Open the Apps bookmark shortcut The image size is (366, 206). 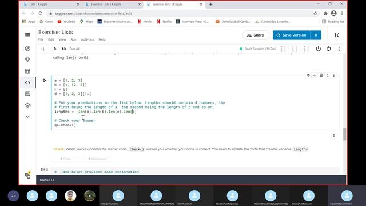29,22
